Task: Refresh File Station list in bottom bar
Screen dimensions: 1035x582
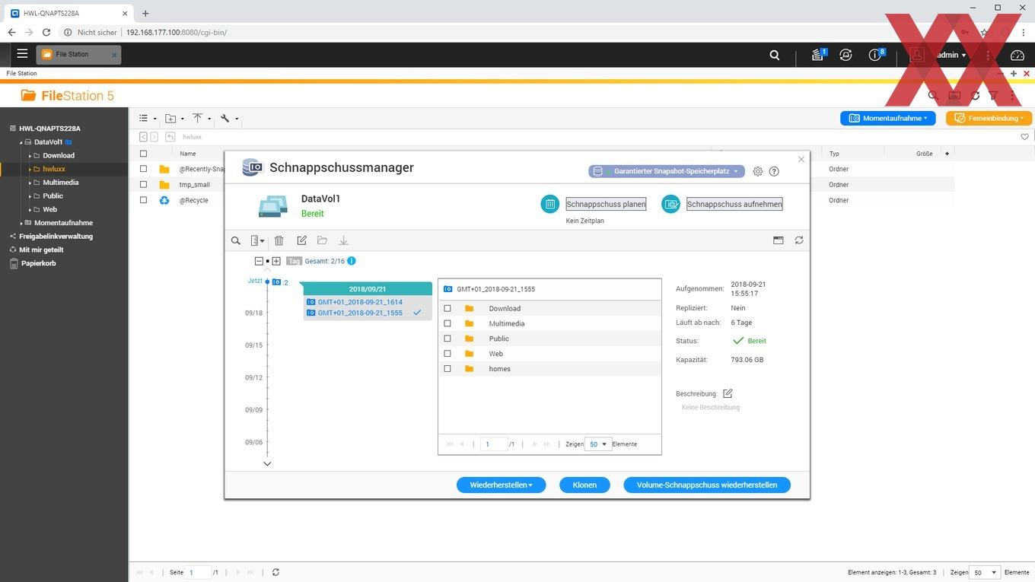Action: point(275,572)
